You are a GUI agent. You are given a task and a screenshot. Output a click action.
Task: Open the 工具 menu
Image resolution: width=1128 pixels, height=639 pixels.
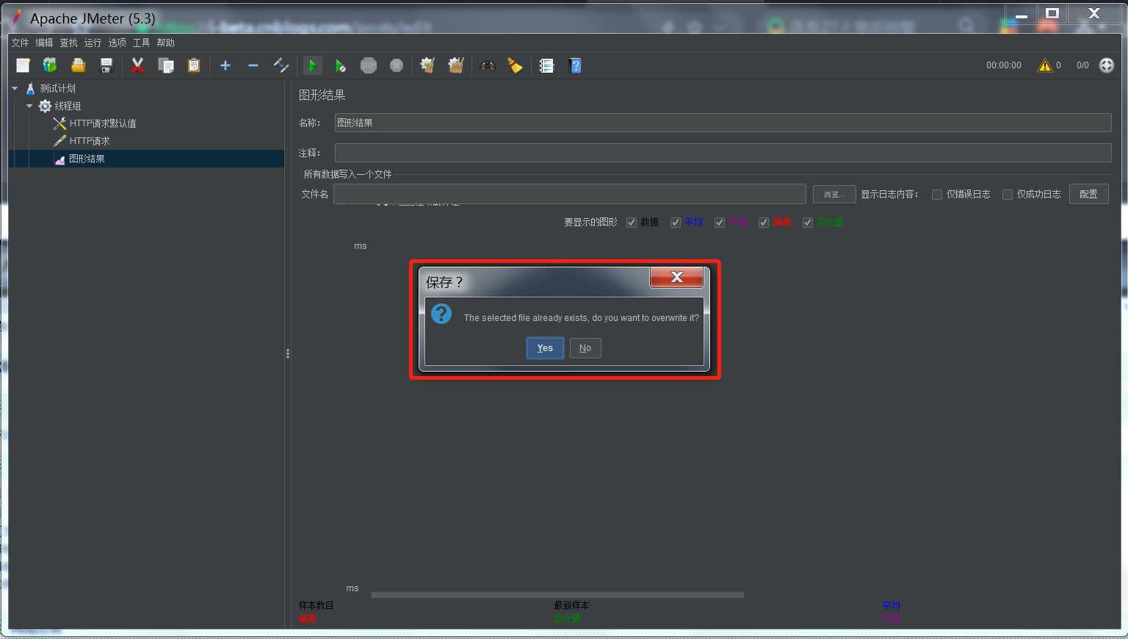point(141,43)
